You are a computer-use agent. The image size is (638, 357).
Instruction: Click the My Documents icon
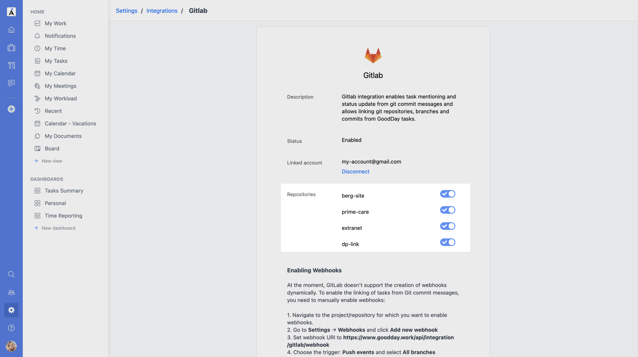(37, 136)
